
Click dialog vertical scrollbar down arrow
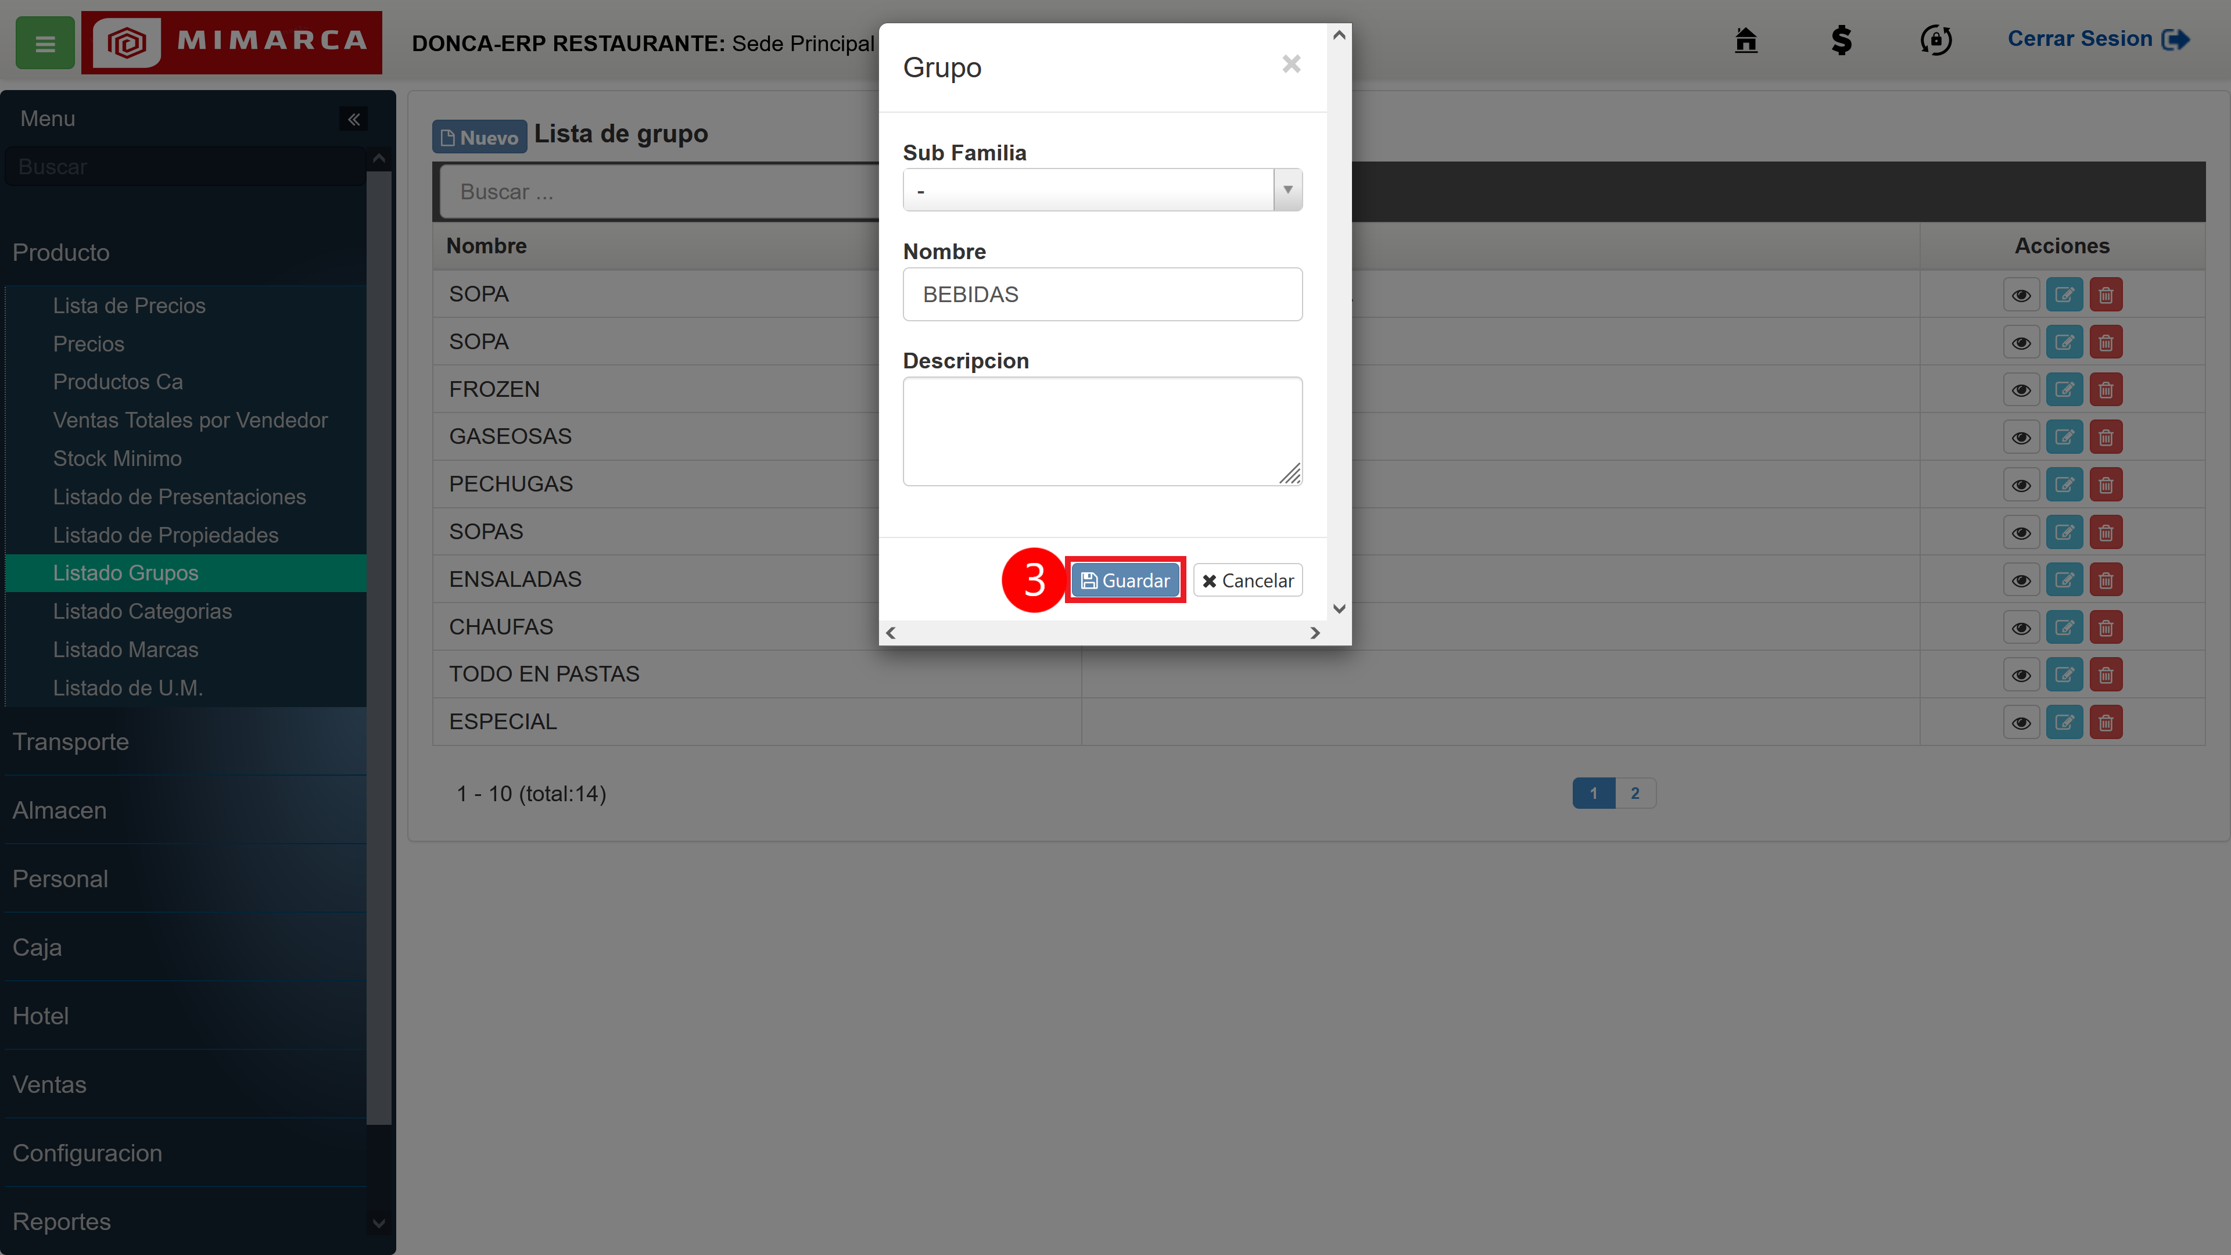pos(1339,609)
